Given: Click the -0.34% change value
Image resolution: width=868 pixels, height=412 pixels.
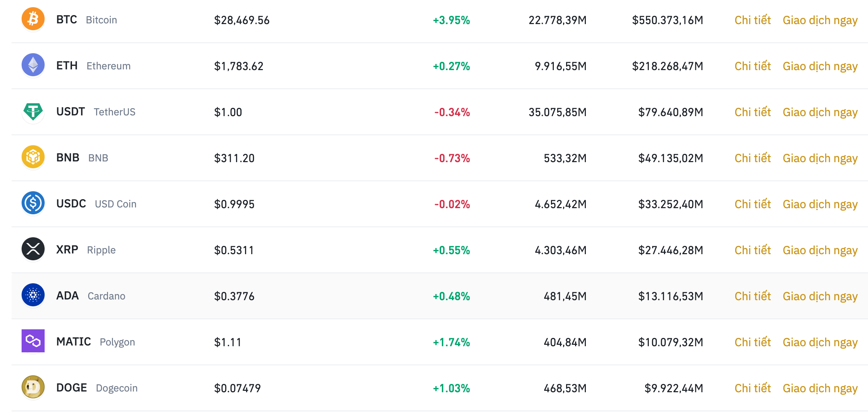Looking at the screenshot, I should [452, 112].
